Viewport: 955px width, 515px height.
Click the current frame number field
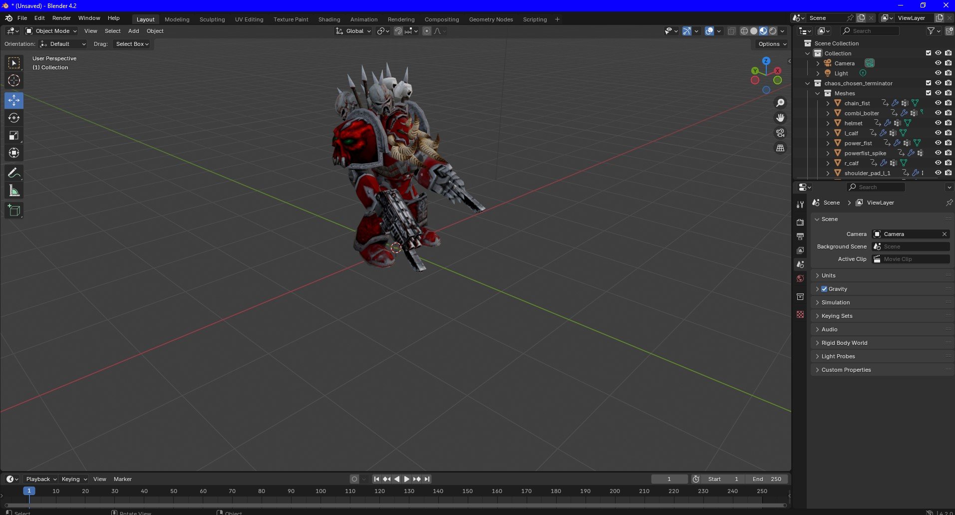point(669,479)
